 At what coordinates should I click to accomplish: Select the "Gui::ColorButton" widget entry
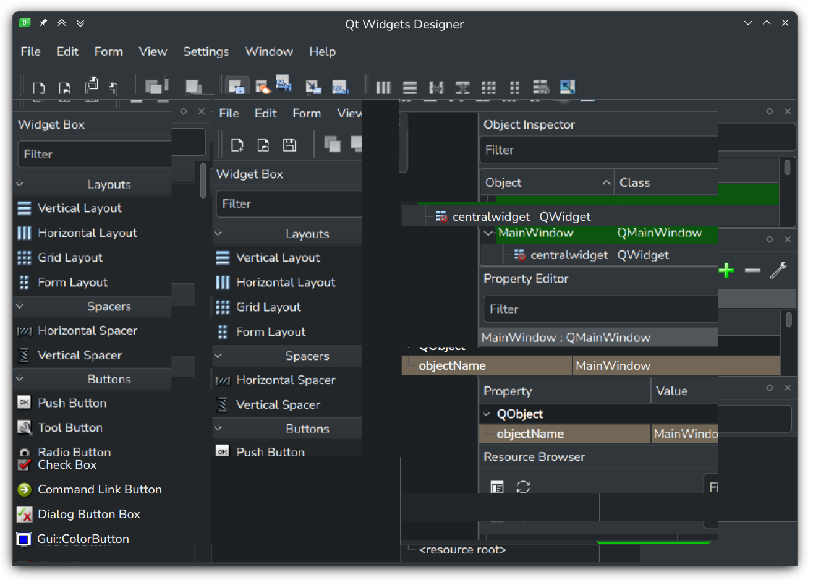(x=83, y=539)
